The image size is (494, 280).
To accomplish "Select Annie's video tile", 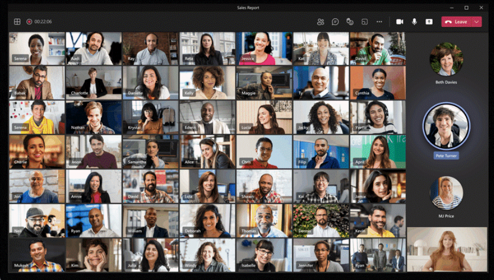I will point(93,186).
